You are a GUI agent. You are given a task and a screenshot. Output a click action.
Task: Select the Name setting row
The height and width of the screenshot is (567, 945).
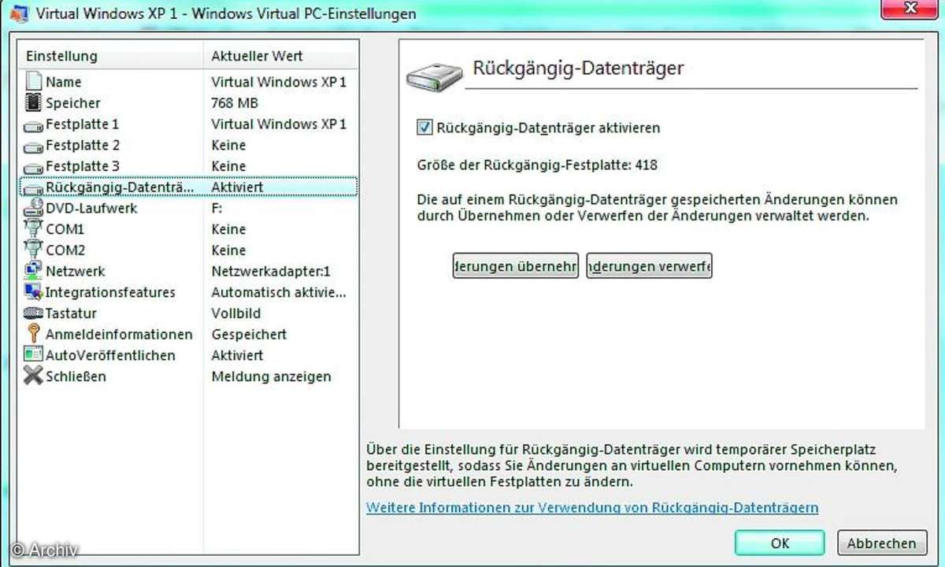point(189,82)
